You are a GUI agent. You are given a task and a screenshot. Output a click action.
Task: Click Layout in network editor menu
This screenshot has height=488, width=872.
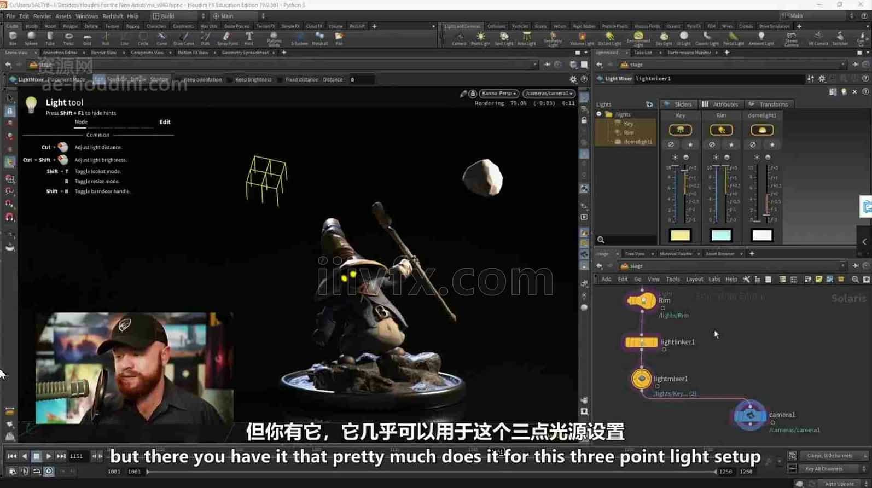click(x=694, y=280)
